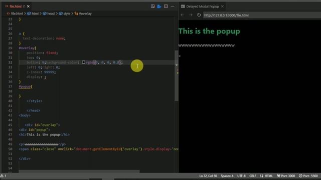Change file encoding UTF-8

(x=241, y=176)
